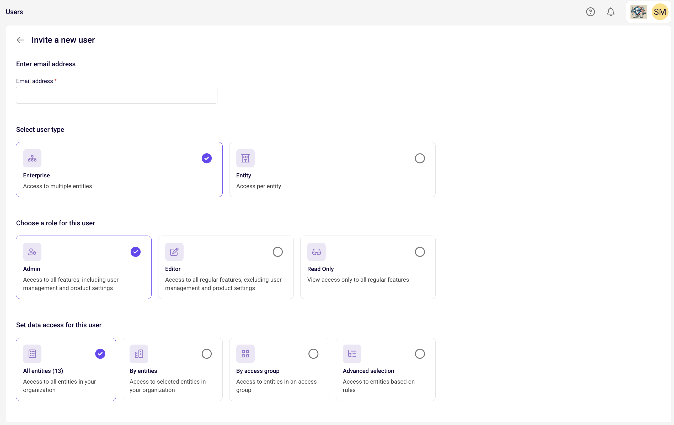Click the organization logo thumbnail in header
Screen dimensions: 674x425
[x=638, y=12]
